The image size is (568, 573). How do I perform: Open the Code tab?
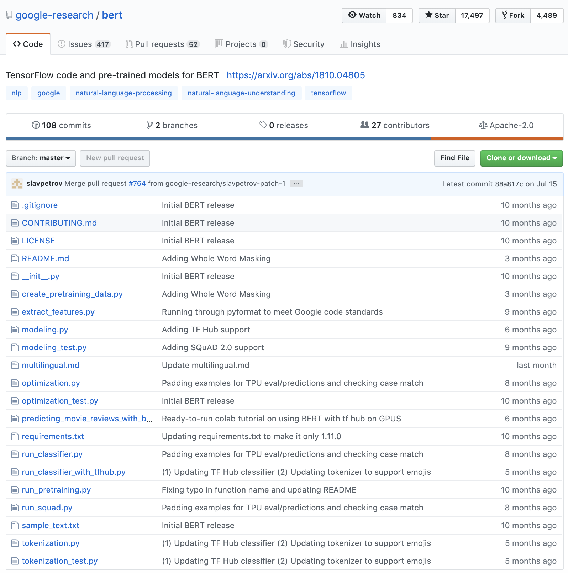pyautogui.click(x=28, y=44)
